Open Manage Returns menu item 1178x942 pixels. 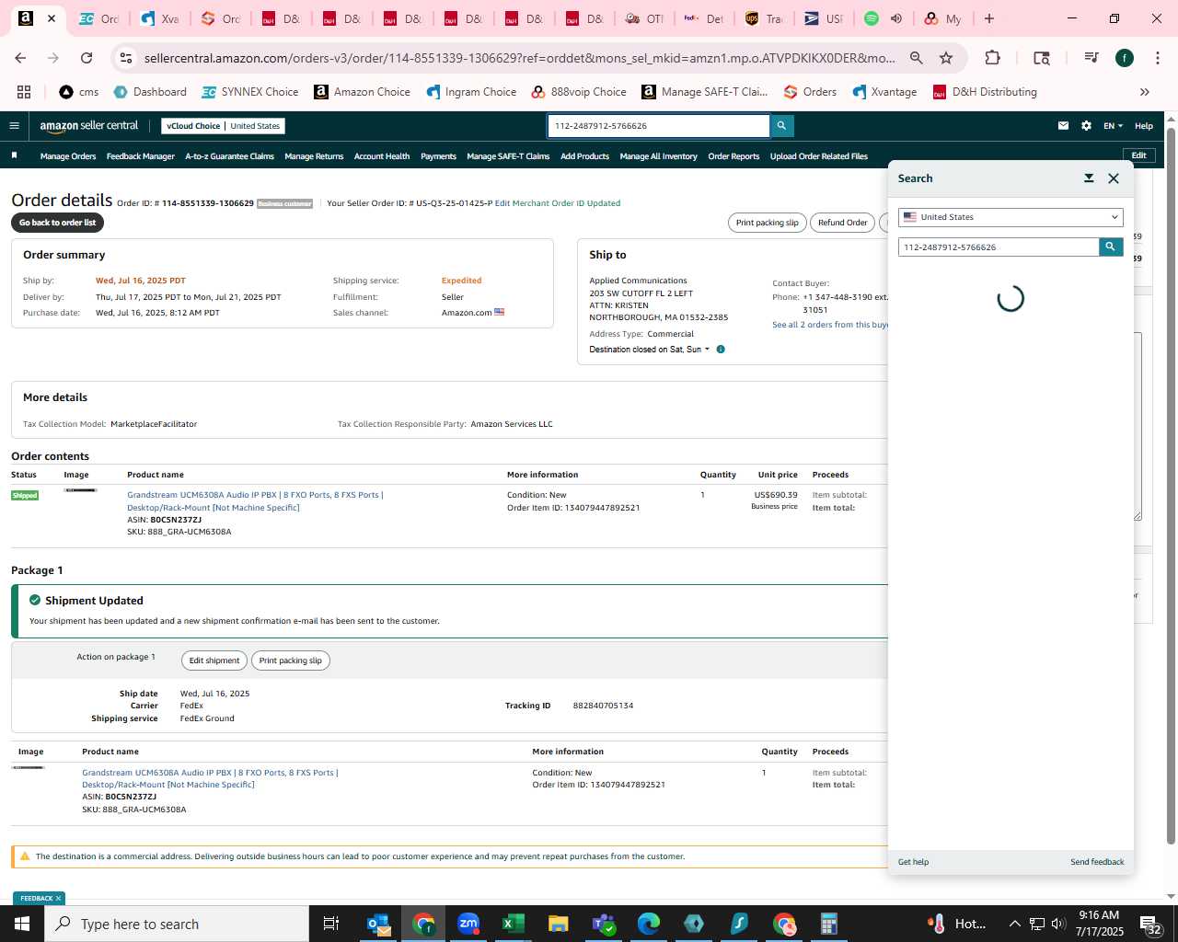[x=314, y=156]
